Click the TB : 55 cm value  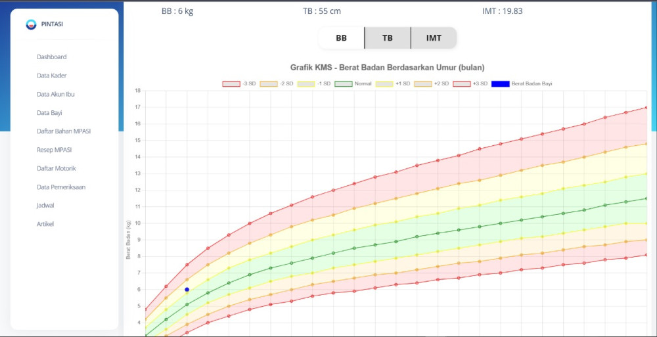[322, 11]
